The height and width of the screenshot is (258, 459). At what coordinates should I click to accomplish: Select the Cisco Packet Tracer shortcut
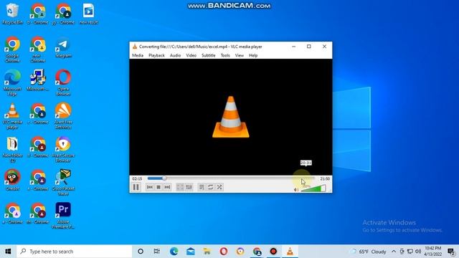(x=63, y=182)
